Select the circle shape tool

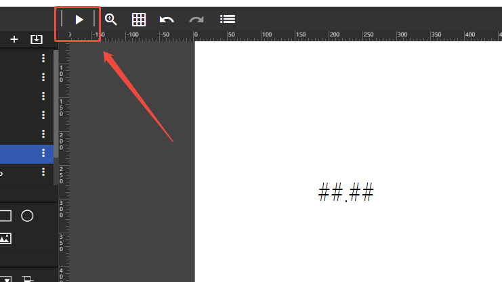[x=27, y=216]
